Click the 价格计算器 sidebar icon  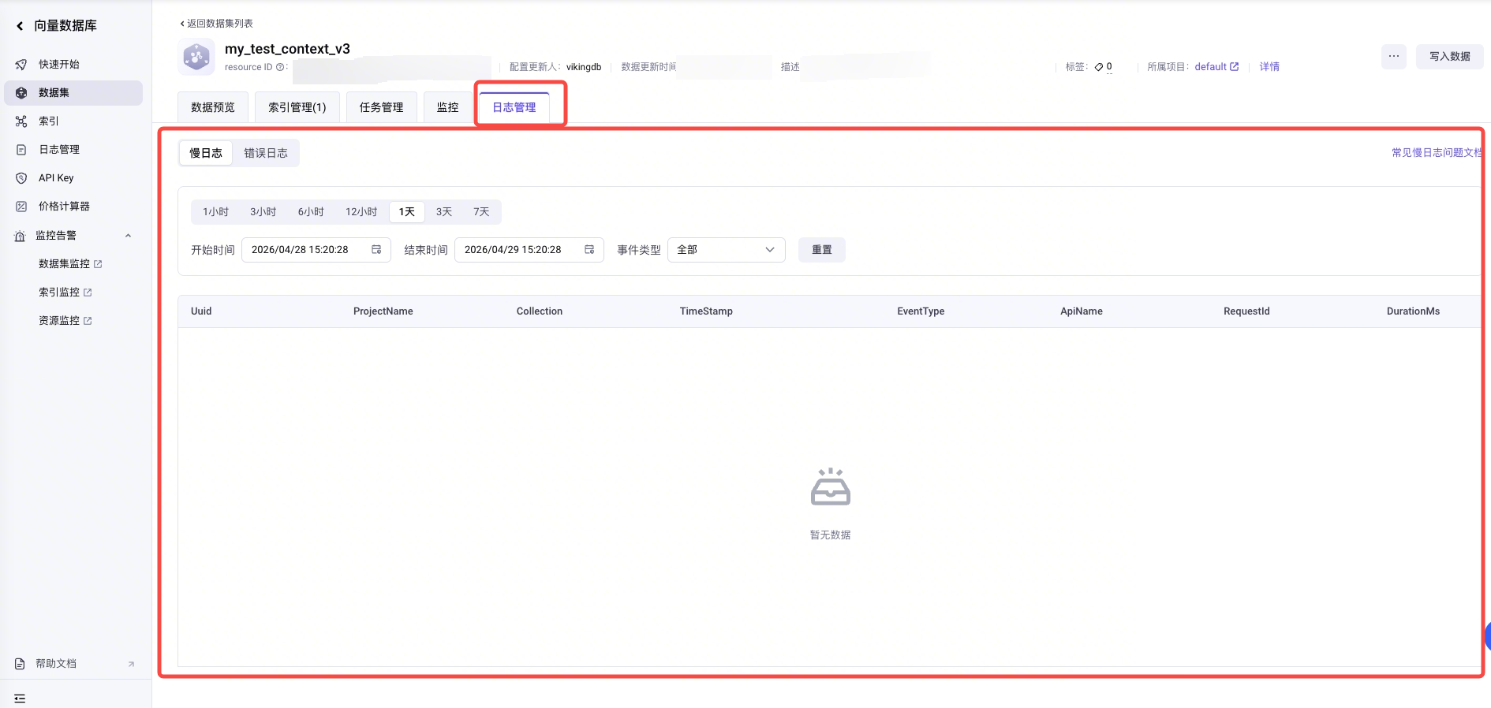(21, 207)
